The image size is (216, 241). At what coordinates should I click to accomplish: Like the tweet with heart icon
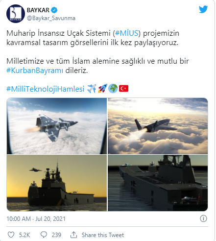pos(11,235)
